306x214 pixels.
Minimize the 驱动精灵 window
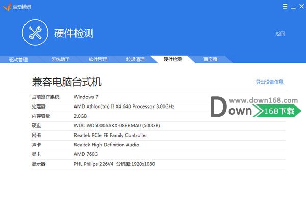293,8
